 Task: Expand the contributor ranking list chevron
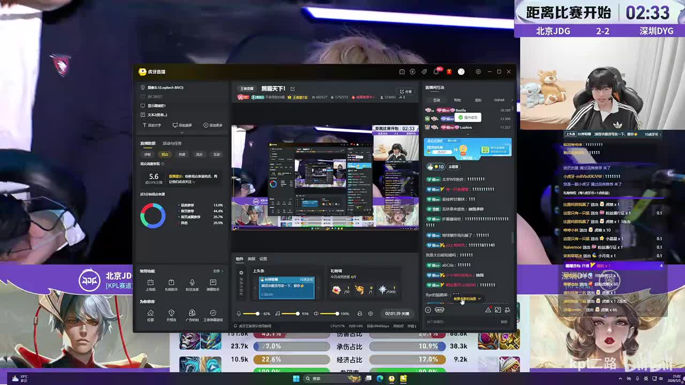(x=467, y=135)
